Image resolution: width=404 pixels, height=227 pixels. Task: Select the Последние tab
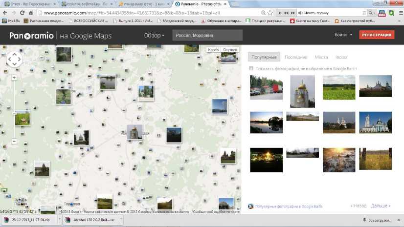pyautogui.click(x=295, y=57)
